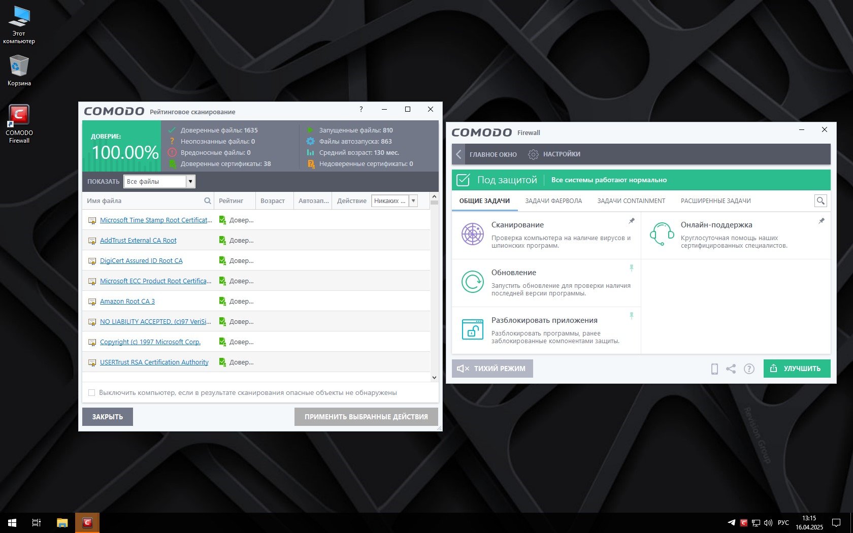This screenshot has height=533, width=853.
Task: Click the Update circular arrow icon
Action: (x=472, y=282)
